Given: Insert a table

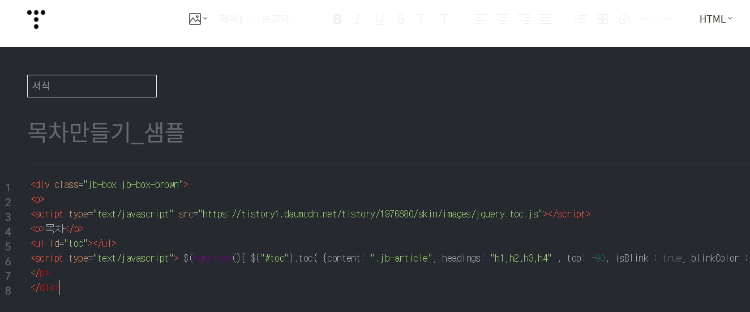Looking at the screenshot, I should 603,19.
